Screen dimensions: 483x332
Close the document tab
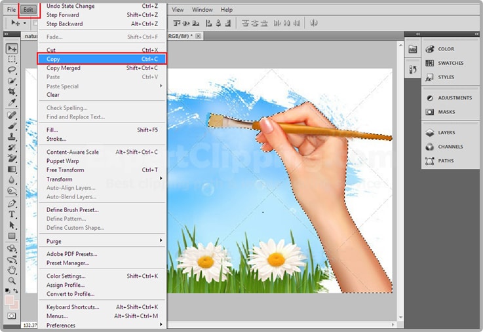[199, 36]
